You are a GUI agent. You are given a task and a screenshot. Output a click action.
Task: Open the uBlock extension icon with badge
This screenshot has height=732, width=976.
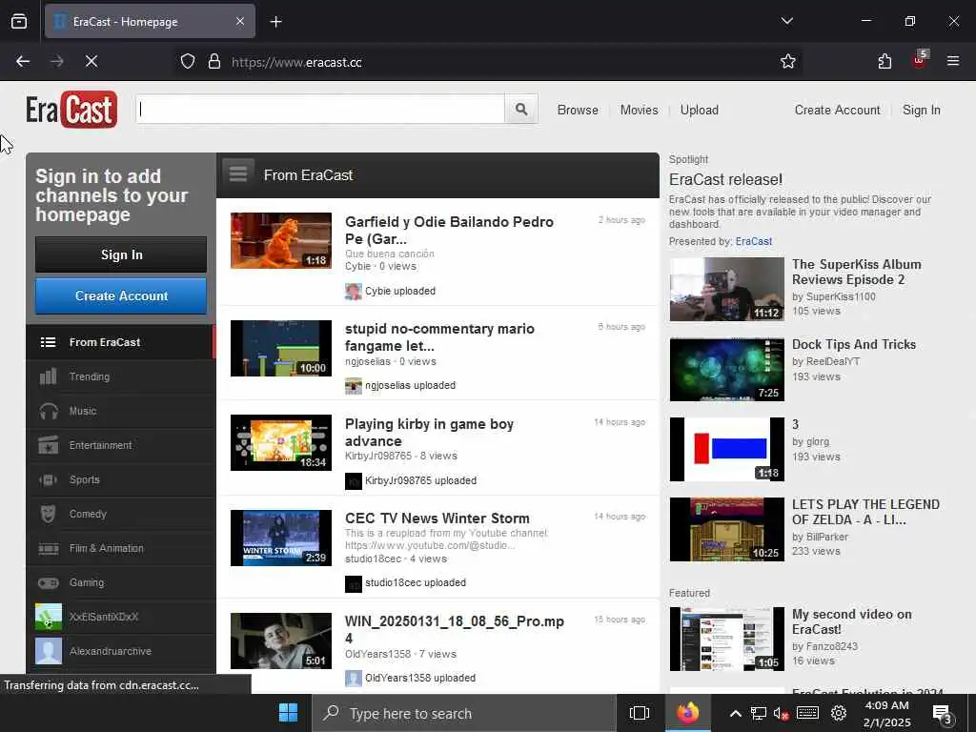tap(920, 60)
